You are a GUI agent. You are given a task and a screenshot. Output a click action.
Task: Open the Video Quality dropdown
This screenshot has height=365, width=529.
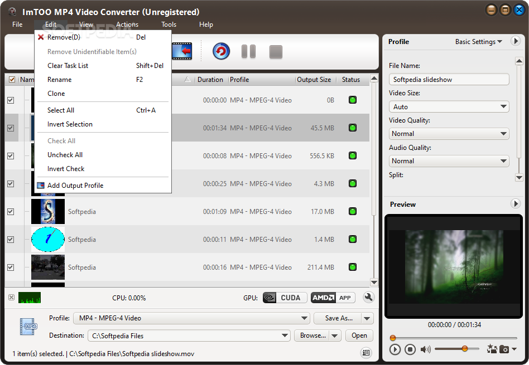[449, 134]
